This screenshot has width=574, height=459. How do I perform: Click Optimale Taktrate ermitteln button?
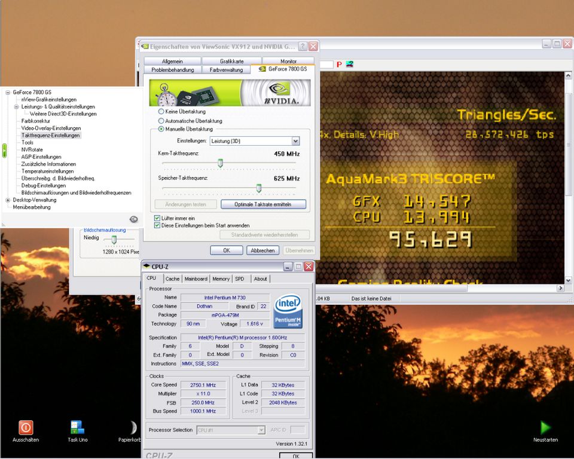pyautogui.click(x=263, y=204)
